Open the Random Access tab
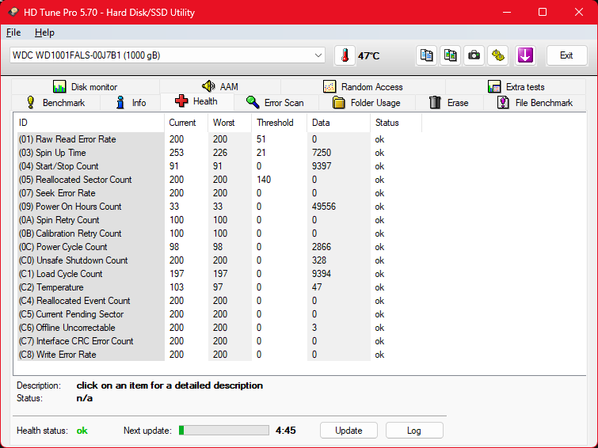598x448 pixels. 363,87
